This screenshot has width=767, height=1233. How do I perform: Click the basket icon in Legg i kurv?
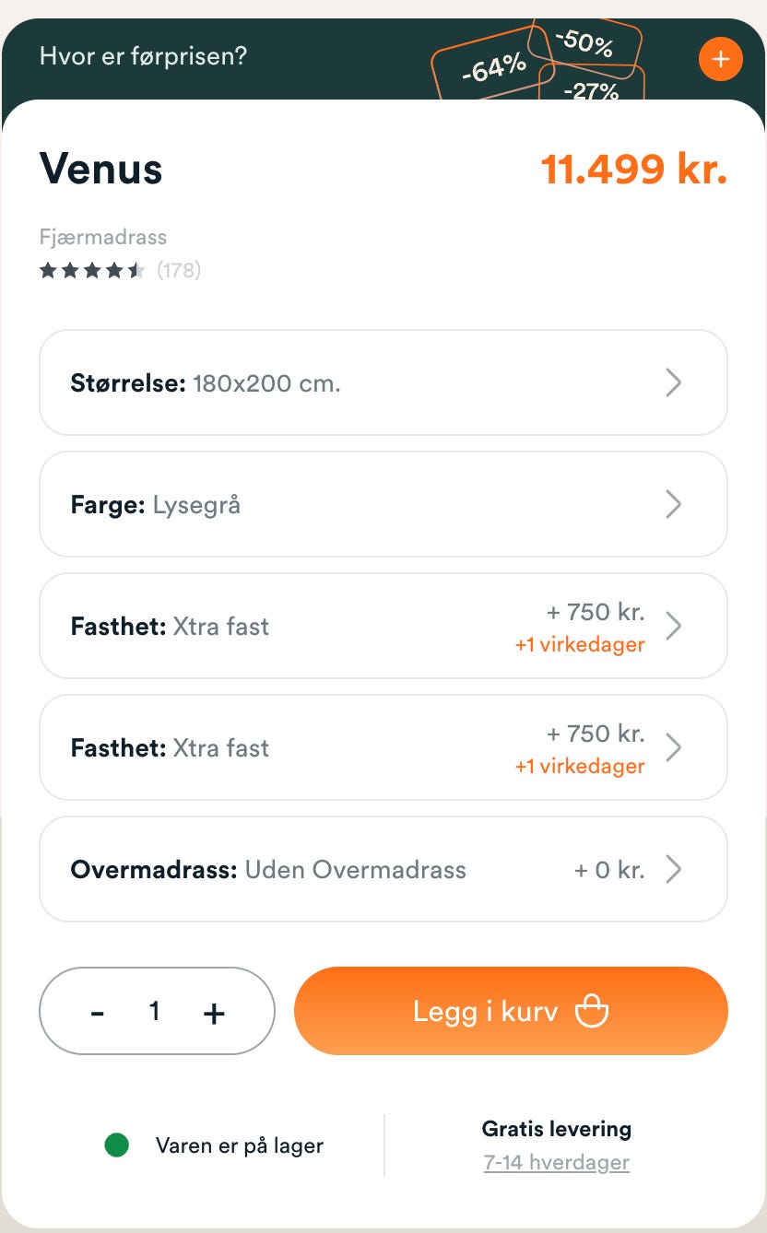[x=592, y=1011]
